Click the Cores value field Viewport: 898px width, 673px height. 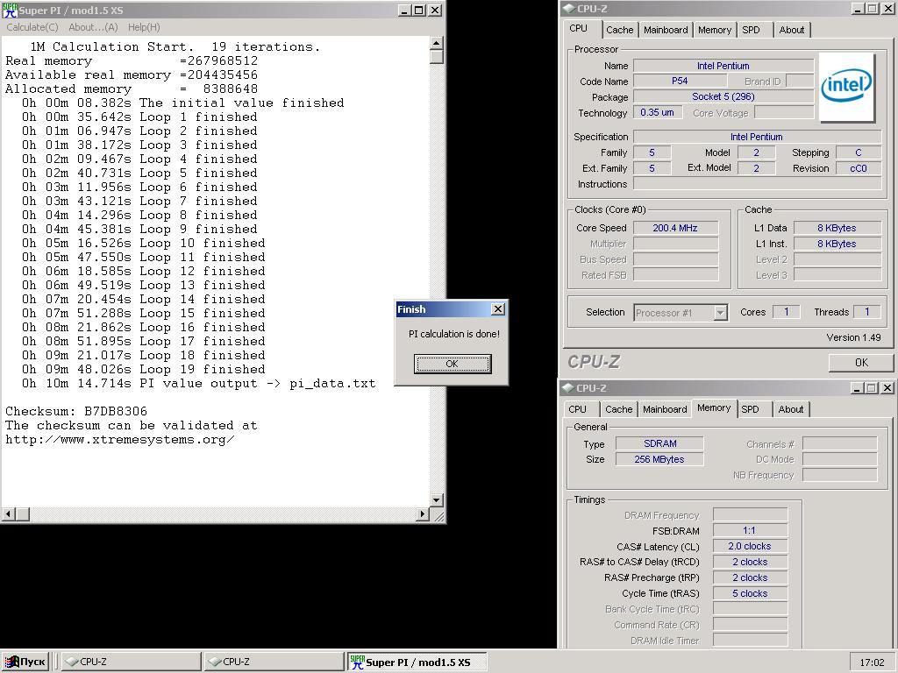787,312
